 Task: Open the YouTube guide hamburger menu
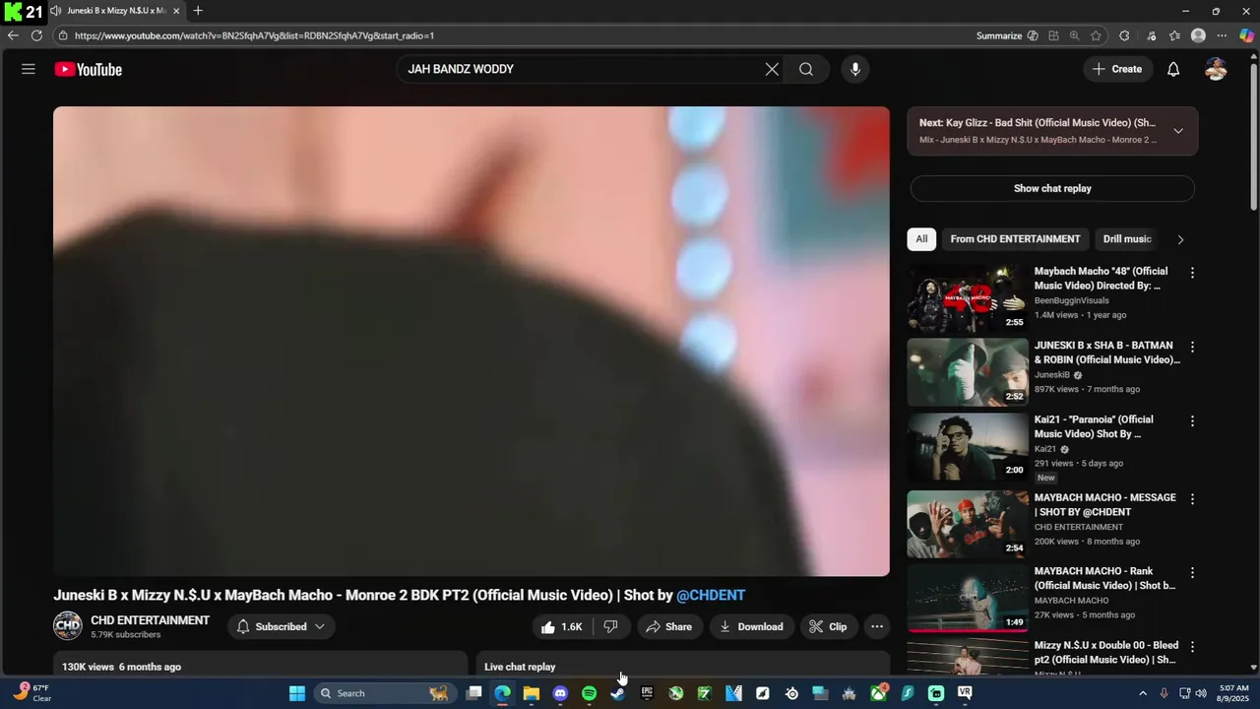29,69
